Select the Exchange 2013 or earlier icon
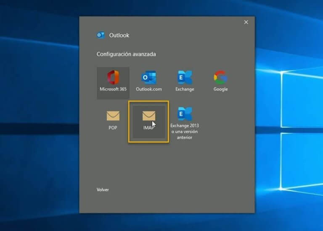 click(185, 114)
